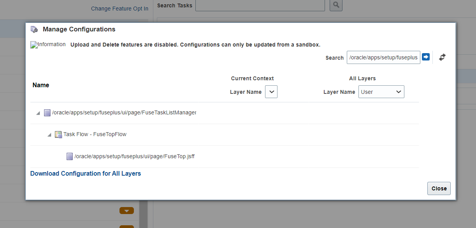
Task: Collapse the FuseTaskListManager tree node
Action: tap(38, 113)
